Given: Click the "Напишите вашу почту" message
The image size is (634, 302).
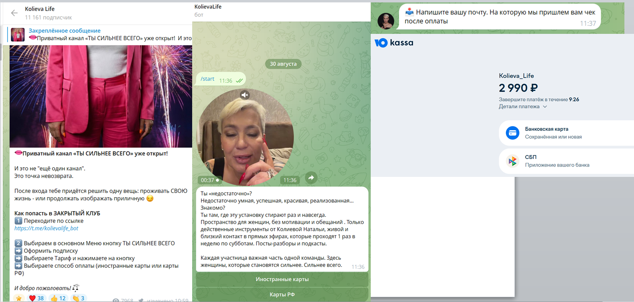Looking at the screenshot, I should (x=499, y=17).
